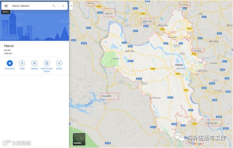
Task: Collapse the side panel arrow
Action: [71, 6]
